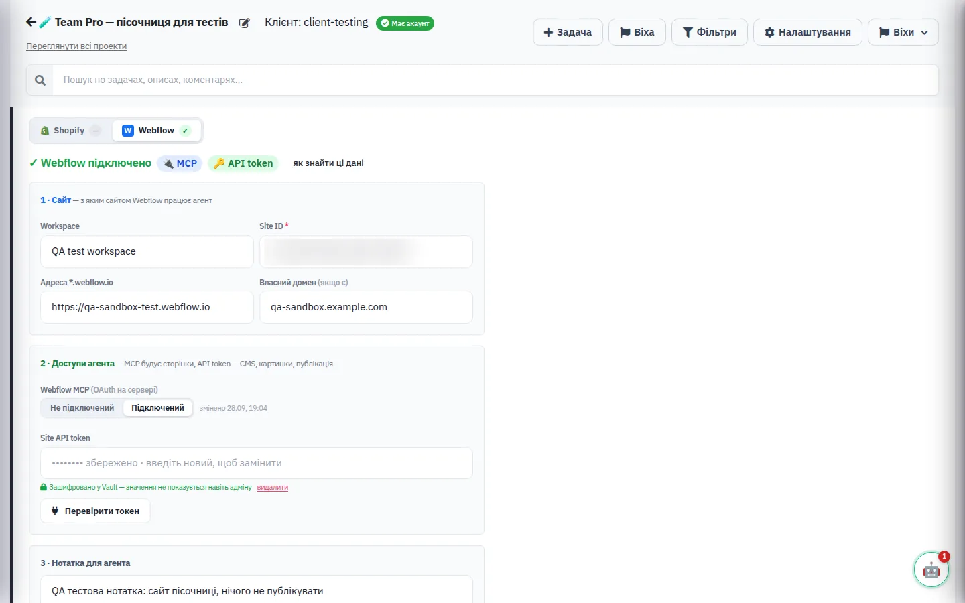This screenshot has width=965, height=603.
Task: Click '1 · Сайт' section heading
Action: click(x=56, y=200)
